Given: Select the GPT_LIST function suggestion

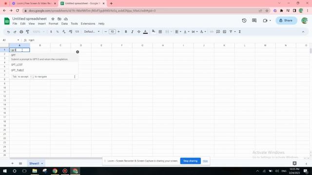Looking at the screenshot, I should pyautogui.click(x=43, y=65).
